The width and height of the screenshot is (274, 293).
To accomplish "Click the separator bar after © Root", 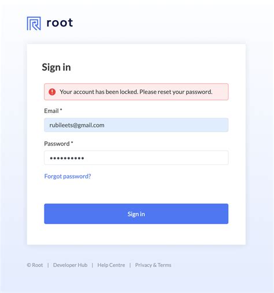I will click(48, 265).
